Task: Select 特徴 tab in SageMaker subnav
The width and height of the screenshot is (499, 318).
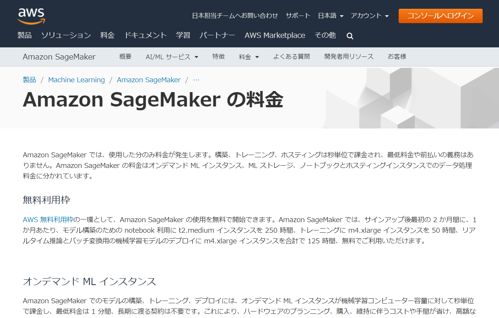Action: [219, 56]
